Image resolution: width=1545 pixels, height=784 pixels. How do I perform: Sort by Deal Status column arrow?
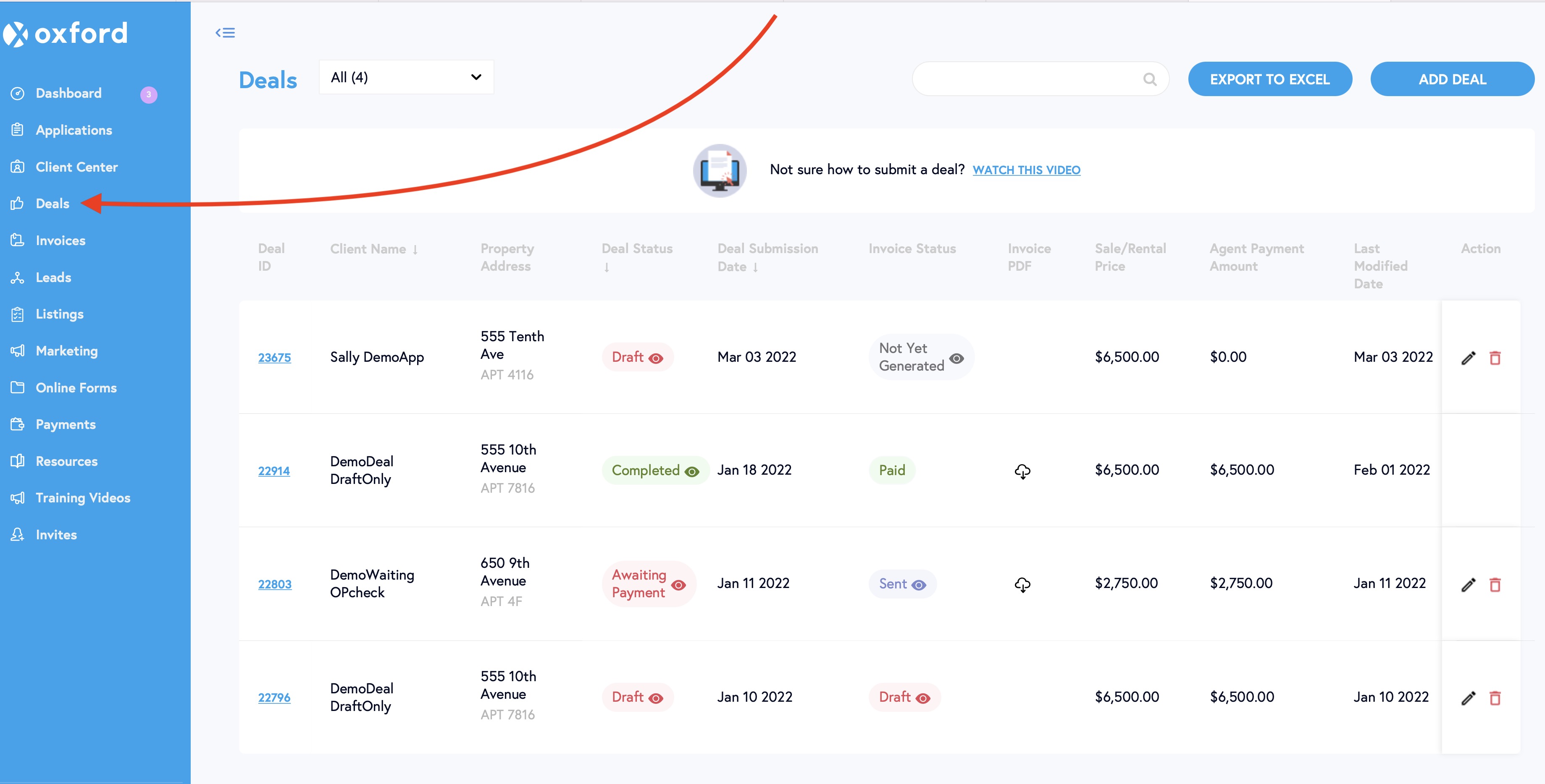[x=607, y=267]
